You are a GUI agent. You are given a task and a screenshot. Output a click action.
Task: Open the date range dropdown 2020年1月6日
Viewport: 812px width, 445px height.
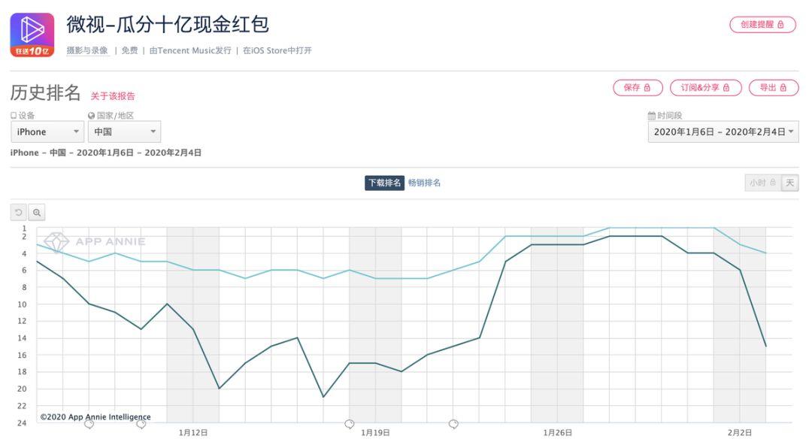point(723,132)
